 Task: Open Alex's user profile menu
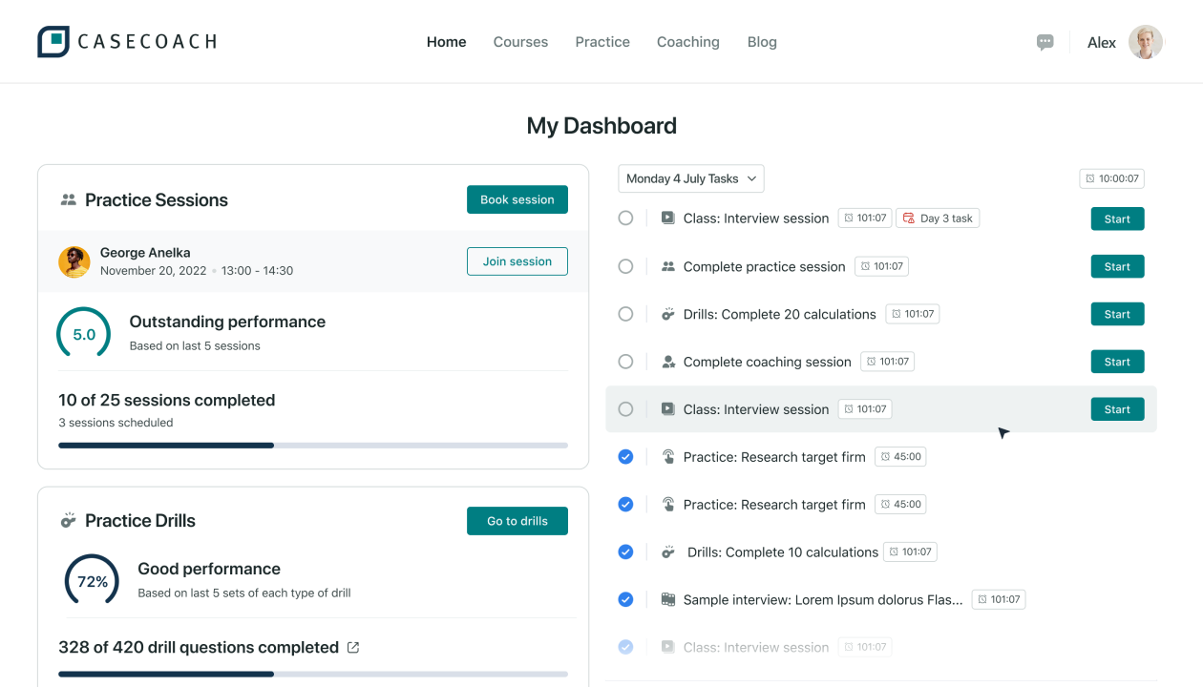pyautogui.click(x=1145, y=42)
